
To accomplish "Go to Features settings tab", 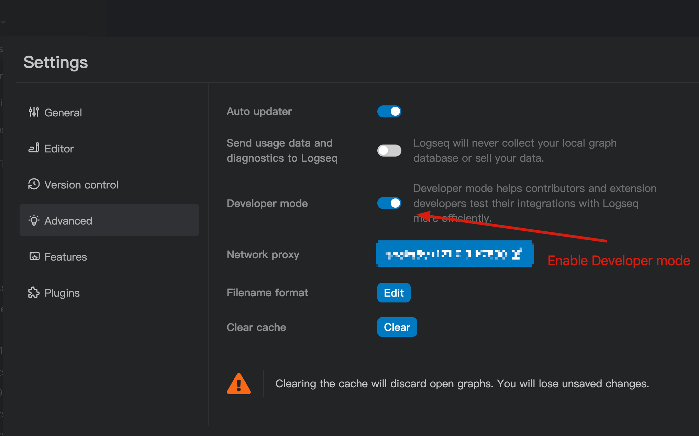I will [x=66, y=257].
